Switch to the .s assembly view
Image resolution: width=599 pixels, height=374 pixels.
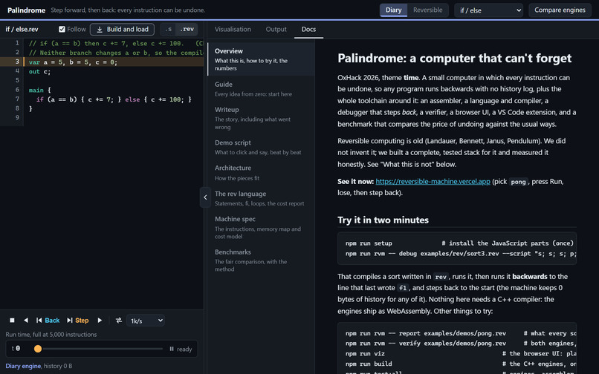point(169,30)
